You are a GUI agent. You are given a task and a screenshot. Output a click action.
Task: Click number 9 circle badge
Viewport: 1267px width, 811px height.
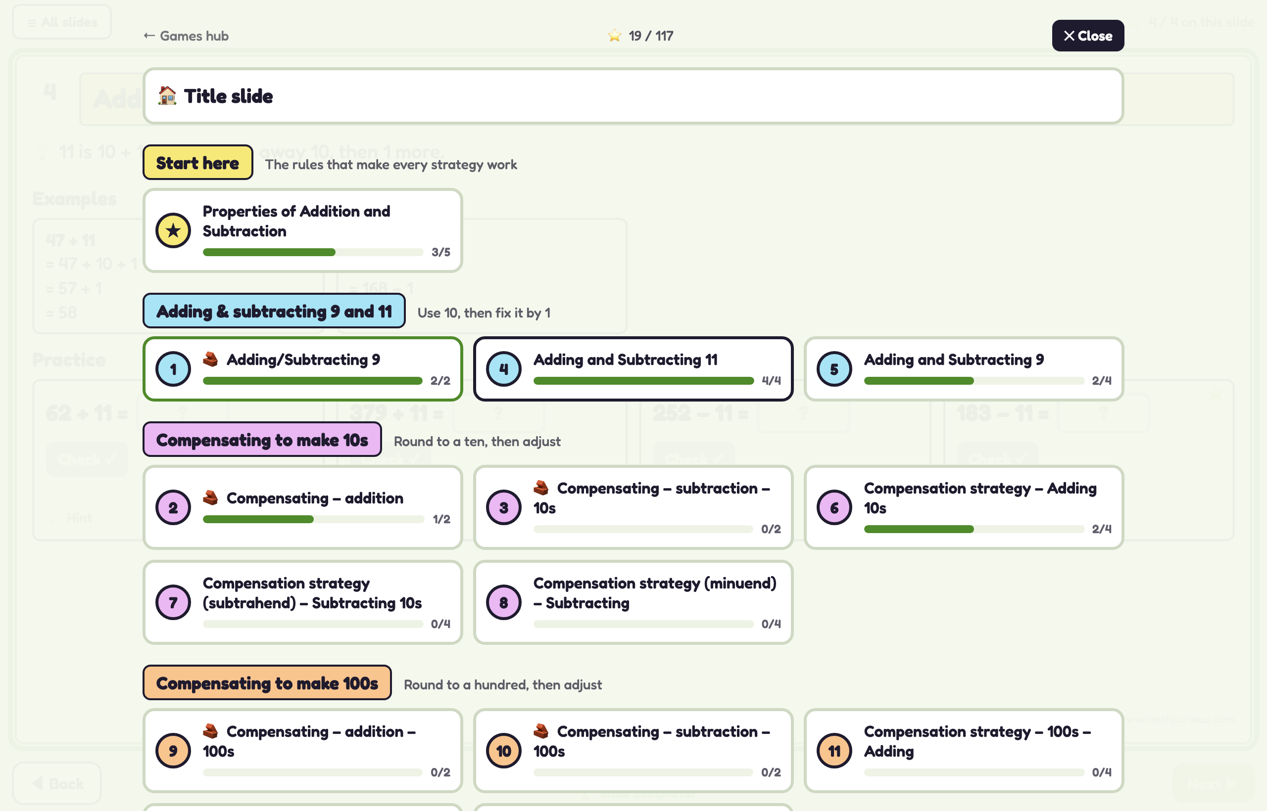(x=173, y=751)
